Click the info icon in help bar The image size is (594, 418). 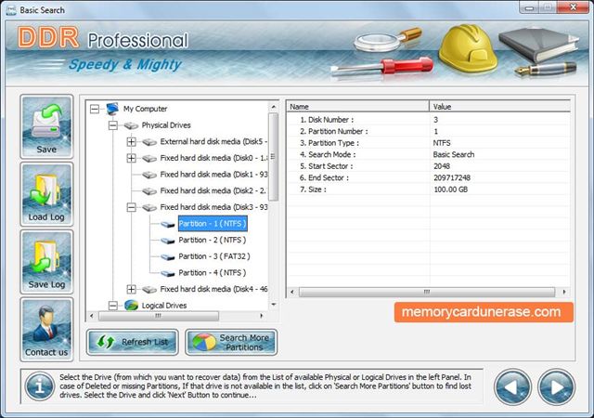pos(39,386)
